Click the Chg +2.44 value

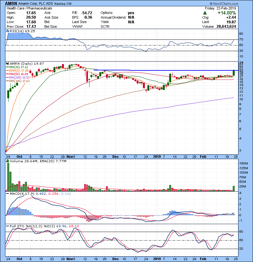point(231,17)
